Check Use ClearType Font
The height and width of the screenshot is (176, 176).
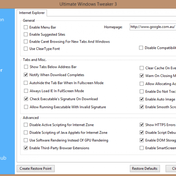(x=26, y=49)
